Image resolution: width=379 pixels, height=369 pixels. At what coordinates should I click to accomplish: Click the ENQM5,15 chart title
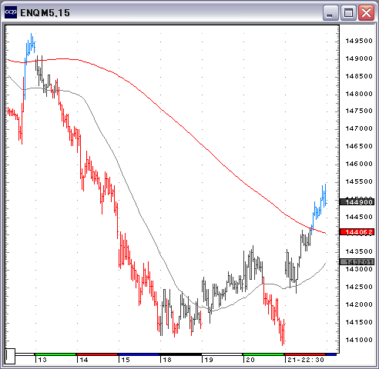tap(45, 13)
